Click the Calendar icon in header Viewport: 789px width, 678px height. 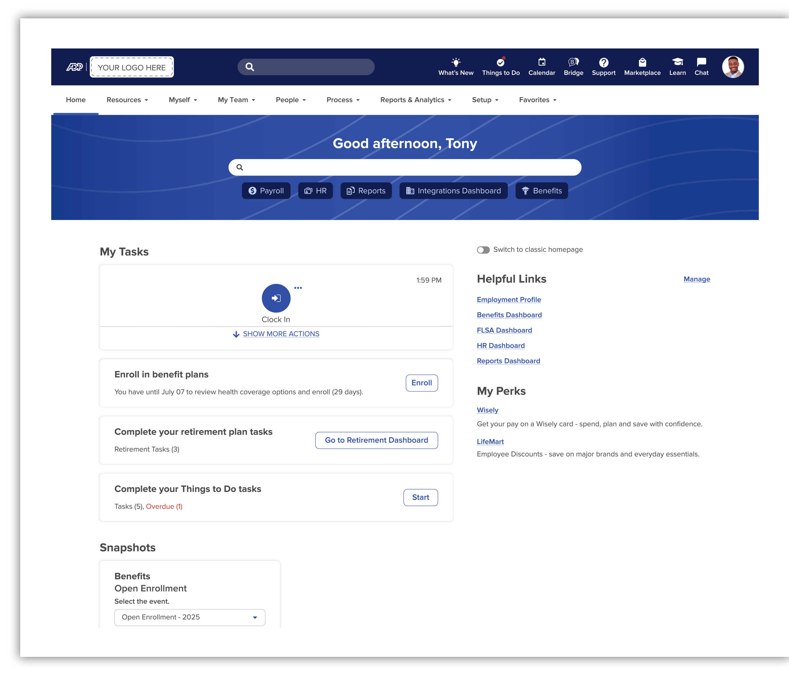(x=541, y=62)
